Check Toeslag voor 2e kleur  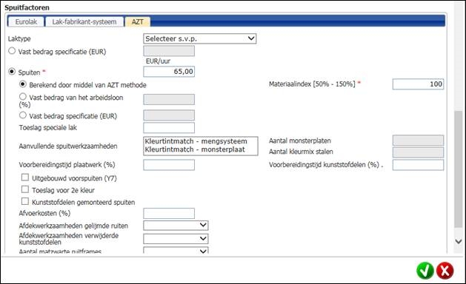[x=25, y=189]
